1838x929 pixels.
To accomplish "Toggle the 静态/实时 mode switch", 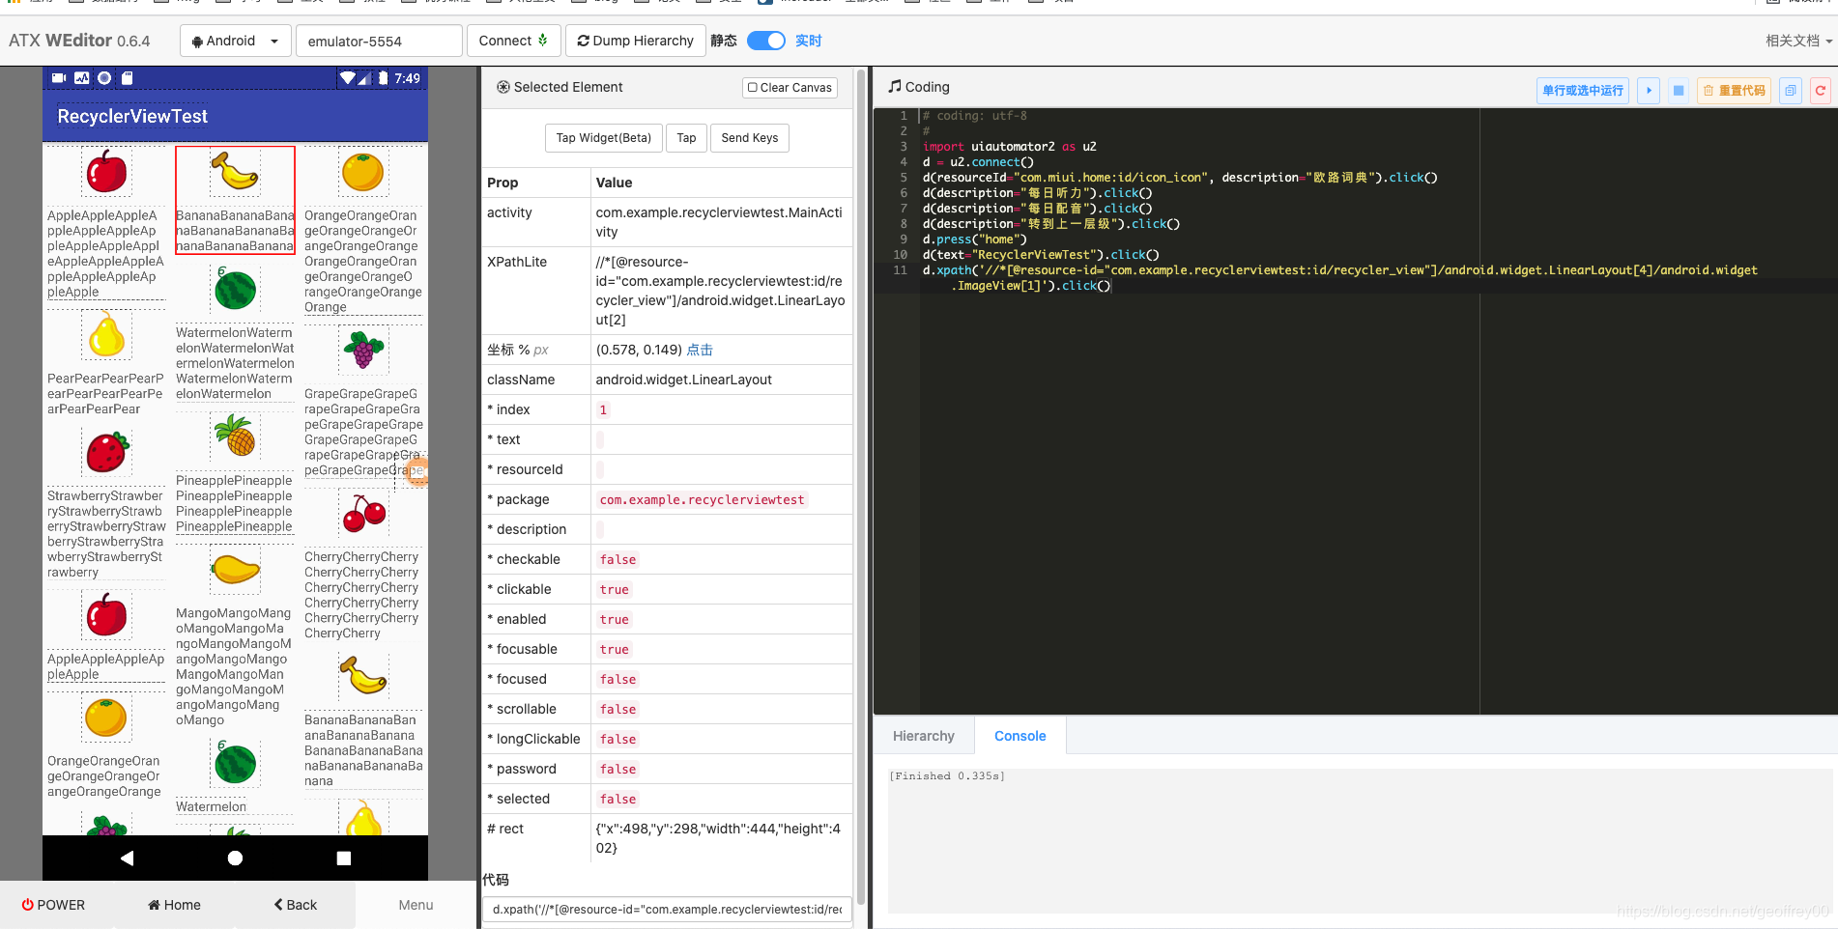I will click(766, 41).
